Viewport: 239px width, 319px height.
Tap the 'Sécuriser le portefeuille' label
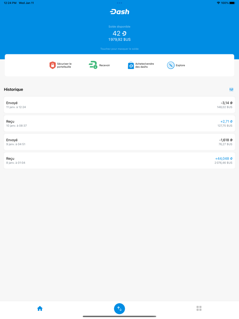click(64, 65)
